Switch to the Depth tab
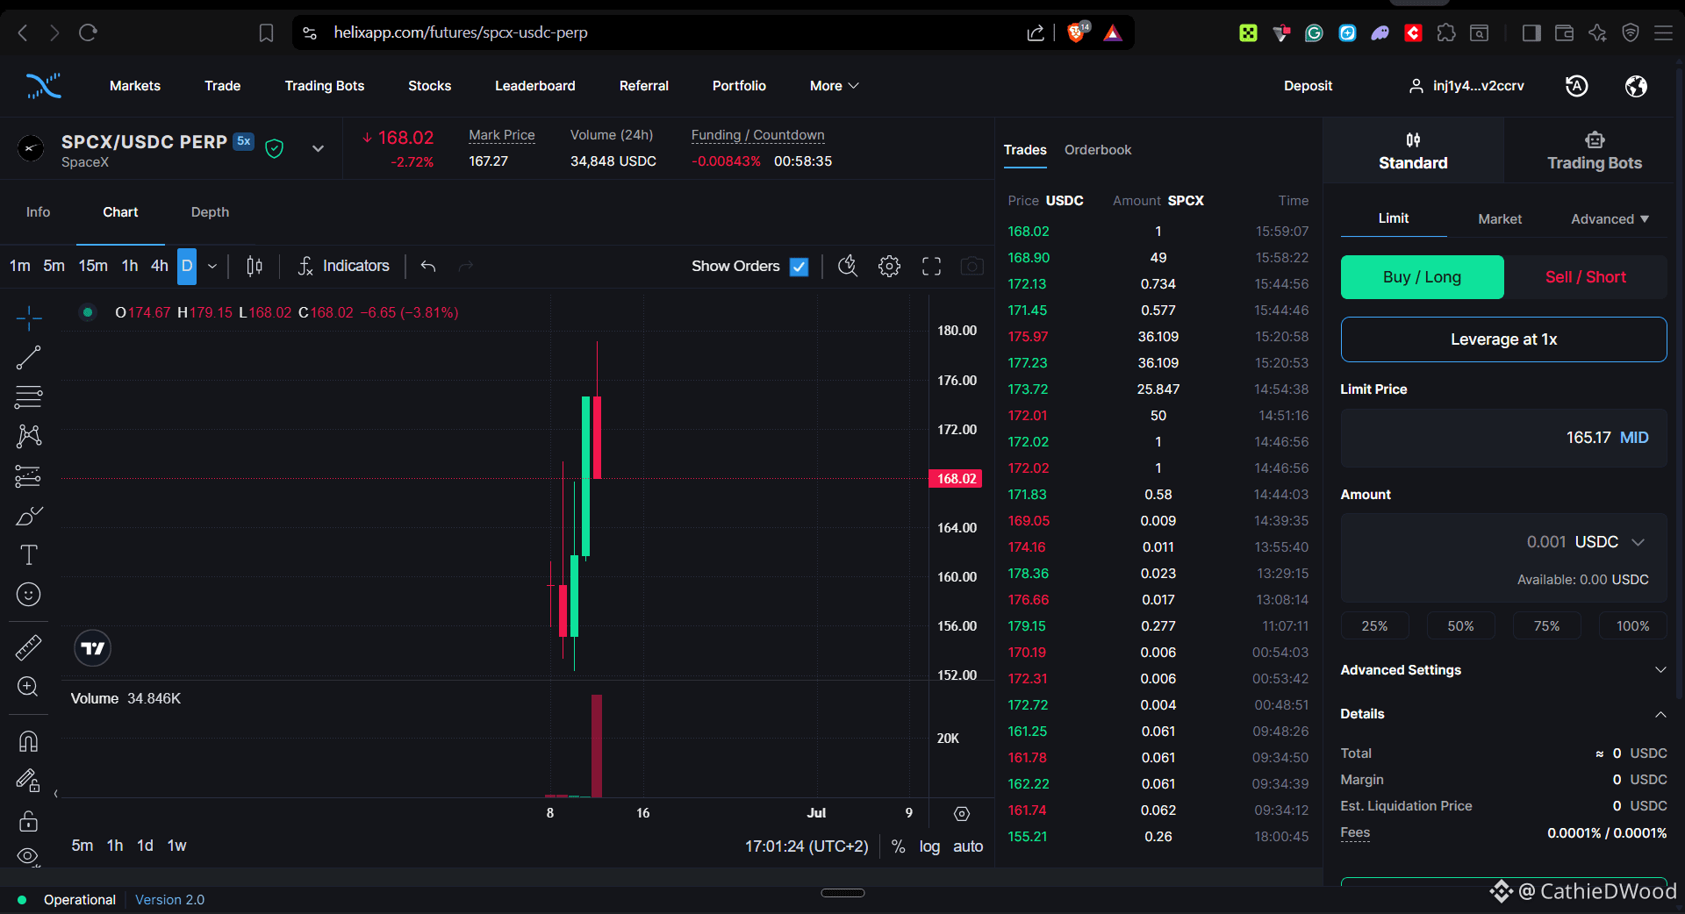Screen dimensions: 1685x914 (210, 212)
